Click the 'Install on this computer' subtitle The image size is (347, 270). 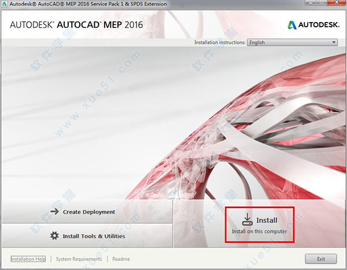pos(259,232)
